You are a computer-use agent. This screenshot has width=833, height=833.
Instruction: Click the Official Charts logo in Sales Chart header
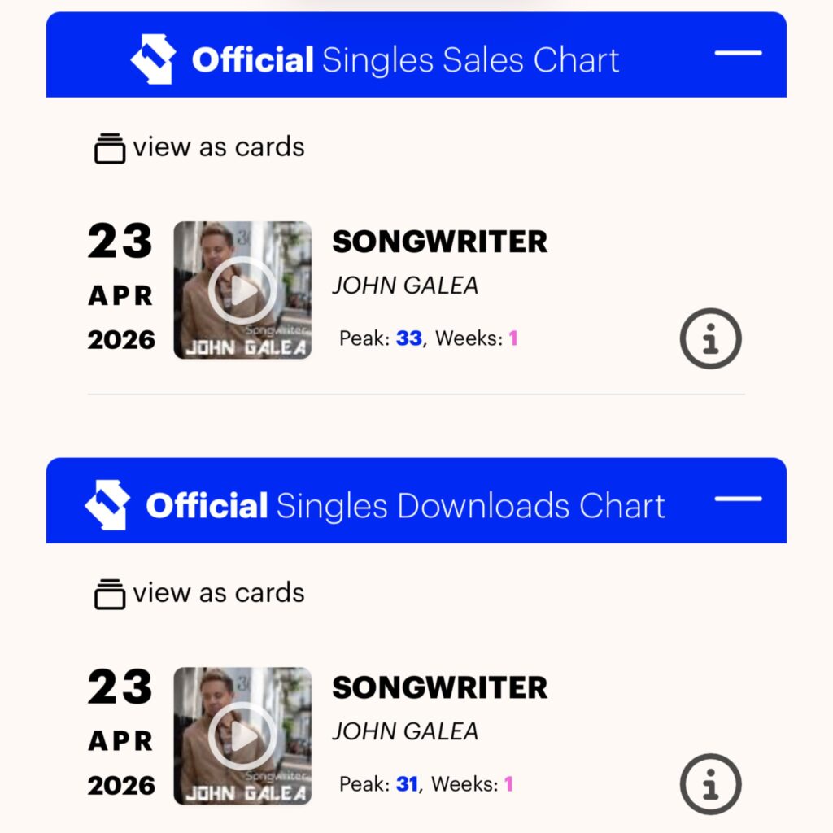pos(153,59)
